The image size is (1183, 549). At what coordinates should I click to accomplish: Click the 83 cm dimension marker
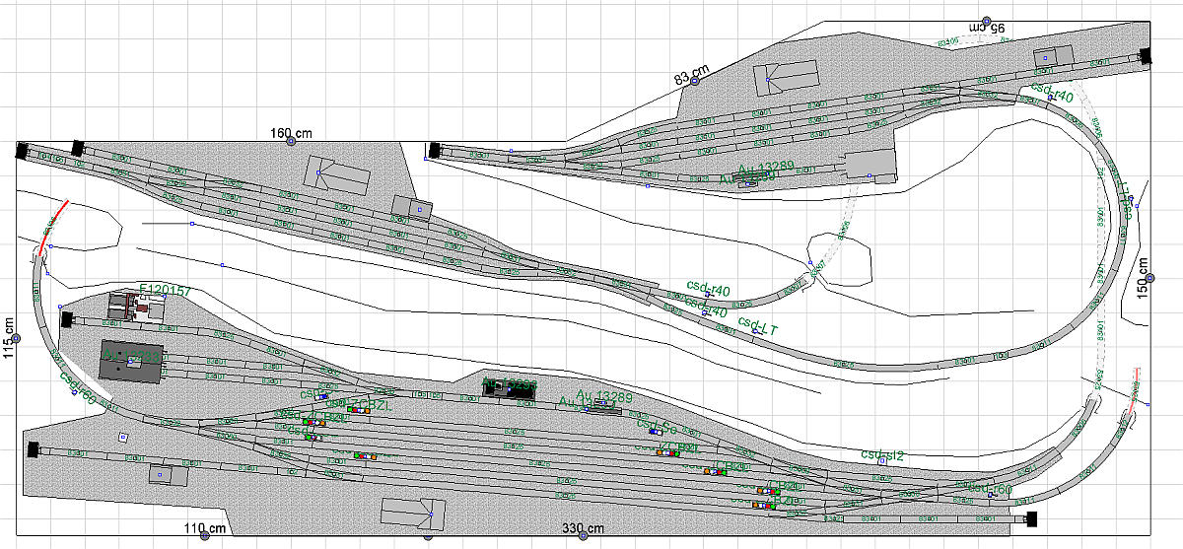(695, 80)
